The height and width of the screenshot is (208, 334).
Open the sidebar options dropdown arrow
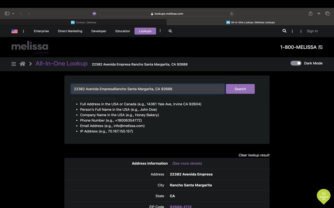click(13, 13)
